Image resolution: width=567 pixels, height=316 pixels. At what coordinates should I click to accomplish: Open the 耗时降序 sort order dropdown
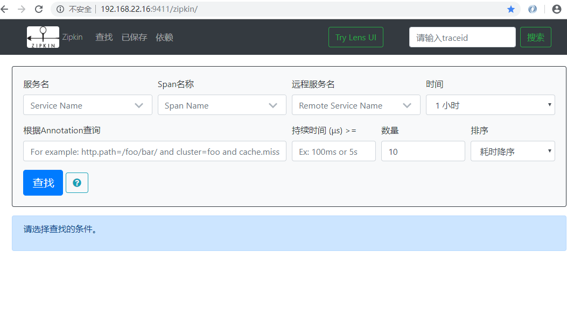[x=512, y=150]
